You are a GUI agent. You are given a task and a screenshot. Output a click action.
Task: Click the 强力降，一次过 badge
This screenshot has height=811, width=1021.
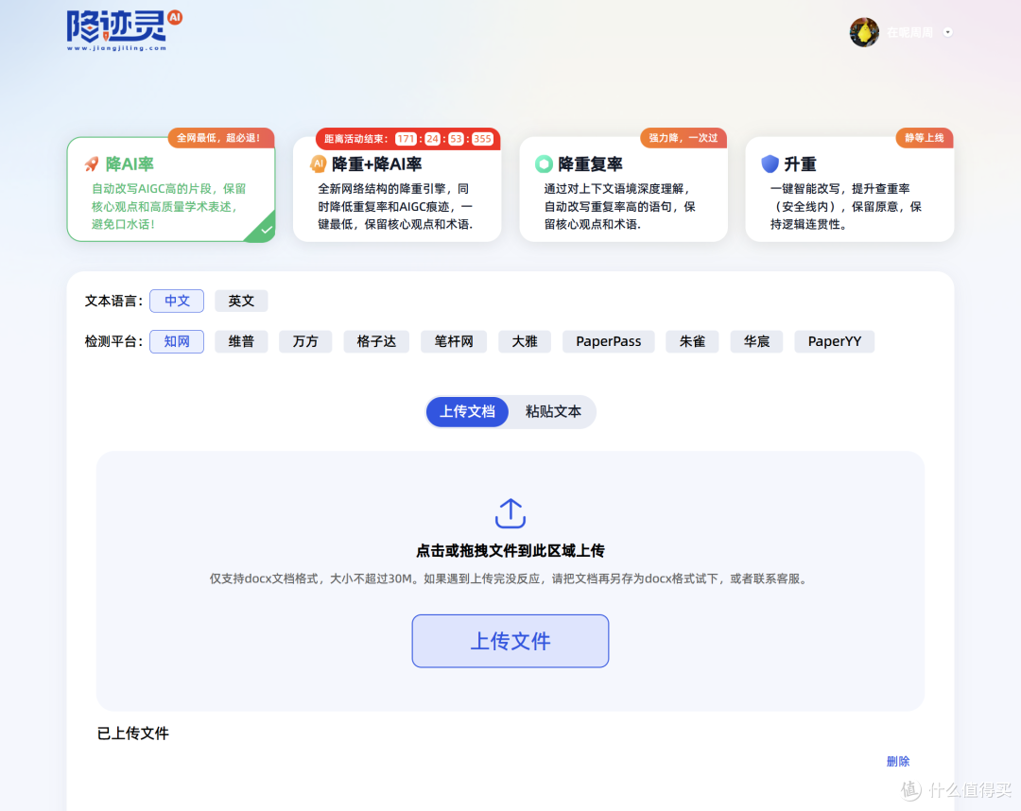click(x=684, y=138)
